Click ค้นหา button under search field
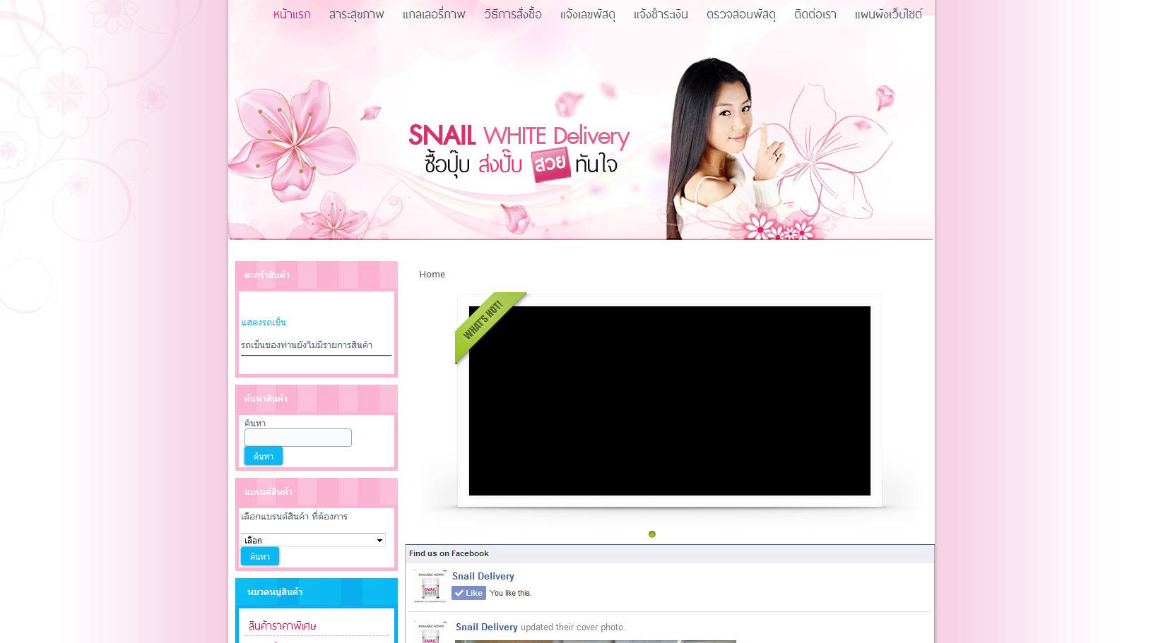The width and height of the screenshot is (1151, 643). pyautogui.click(x=264, y=456)
